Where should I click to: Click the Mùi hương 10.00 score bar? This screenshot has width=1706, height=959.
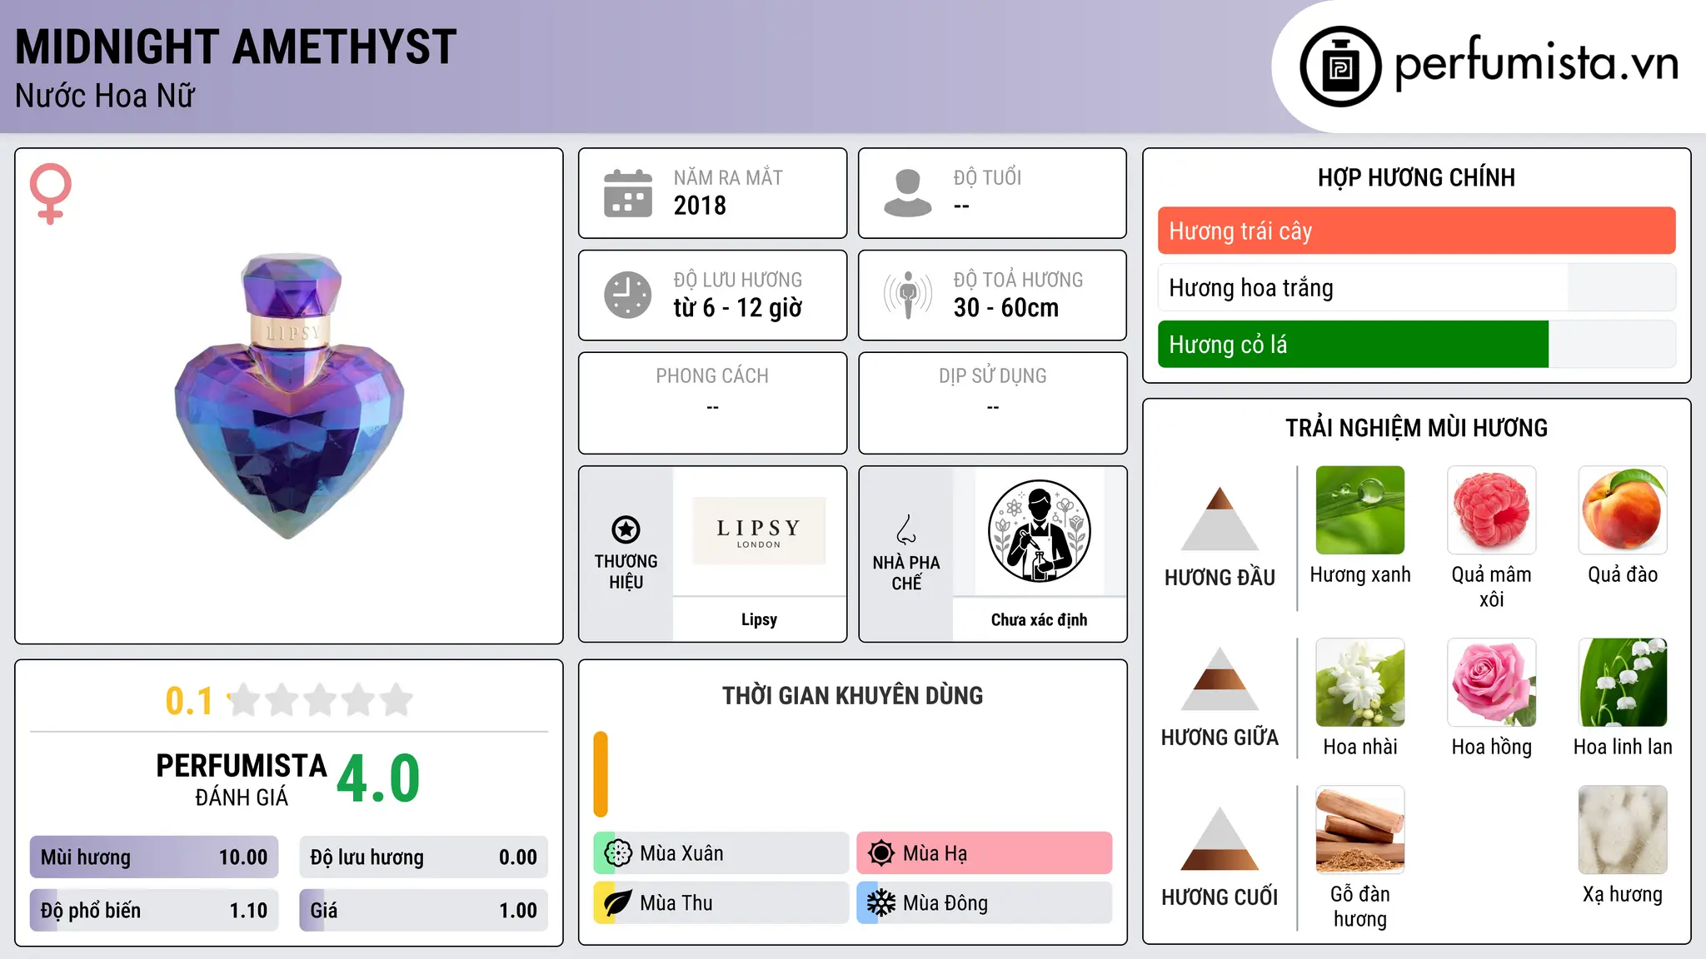coord(154,857)
